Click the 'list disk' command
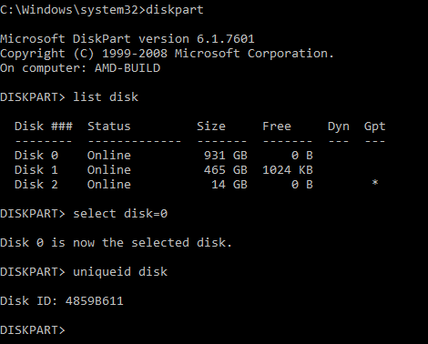 click(106, 97)
